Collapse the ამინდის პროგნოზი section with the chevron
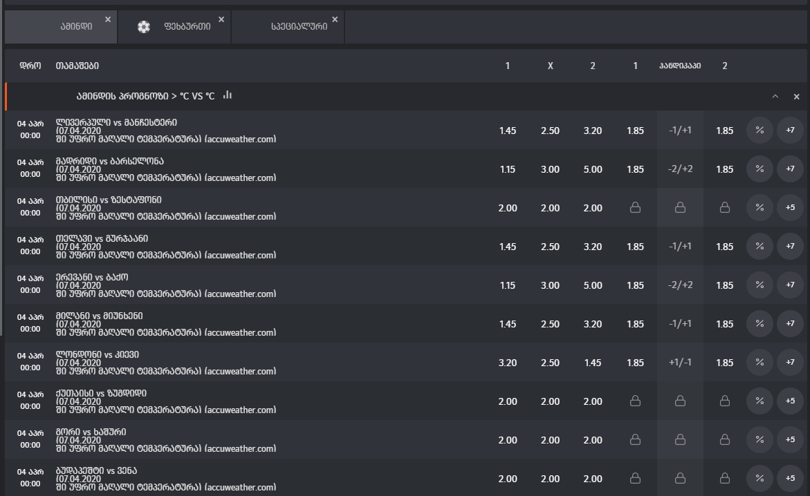Viewport: 810px width, 496px height. pos(775,97)
